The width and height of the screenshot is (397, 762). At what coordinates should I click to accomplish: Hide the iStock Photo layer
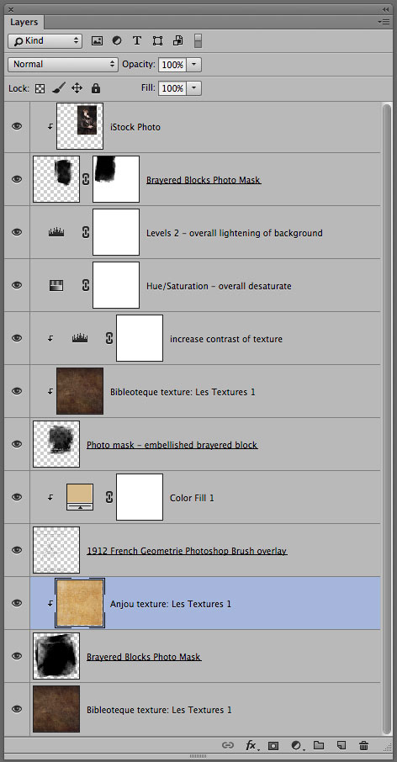[17, 126]
